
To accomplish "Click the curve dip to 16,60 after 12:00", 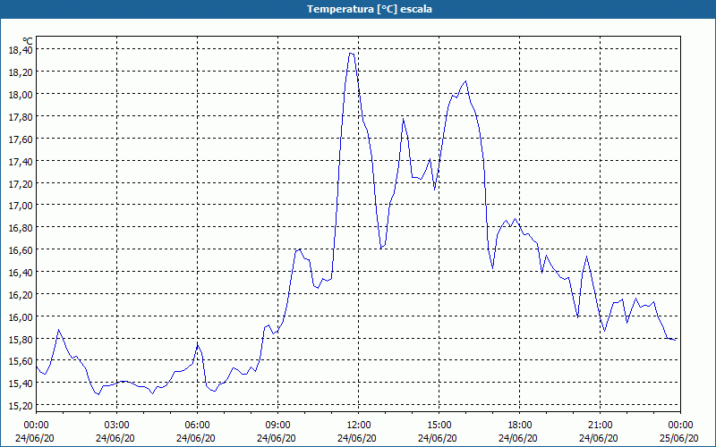I will click(381, 249).
